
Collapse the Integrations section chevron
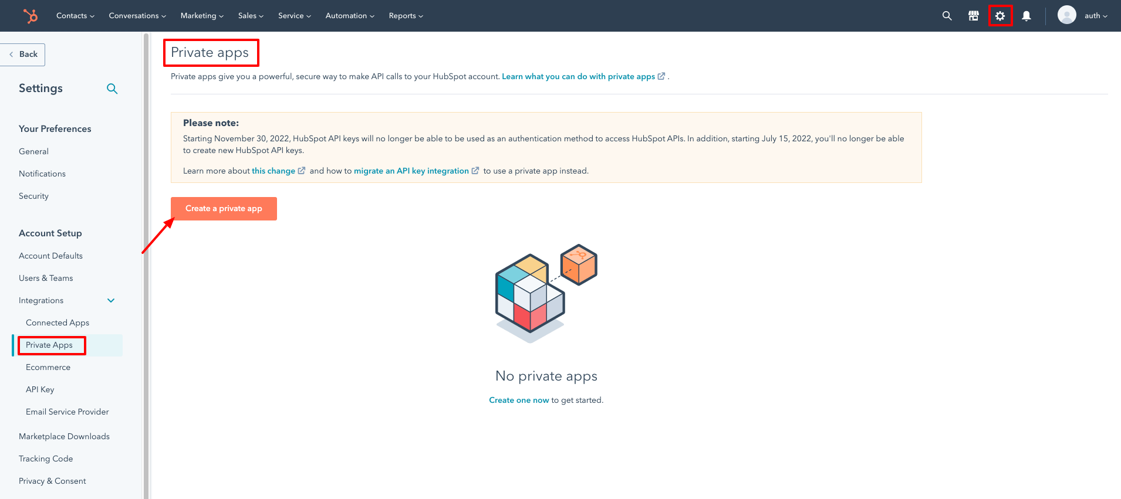tap(111, 300)
